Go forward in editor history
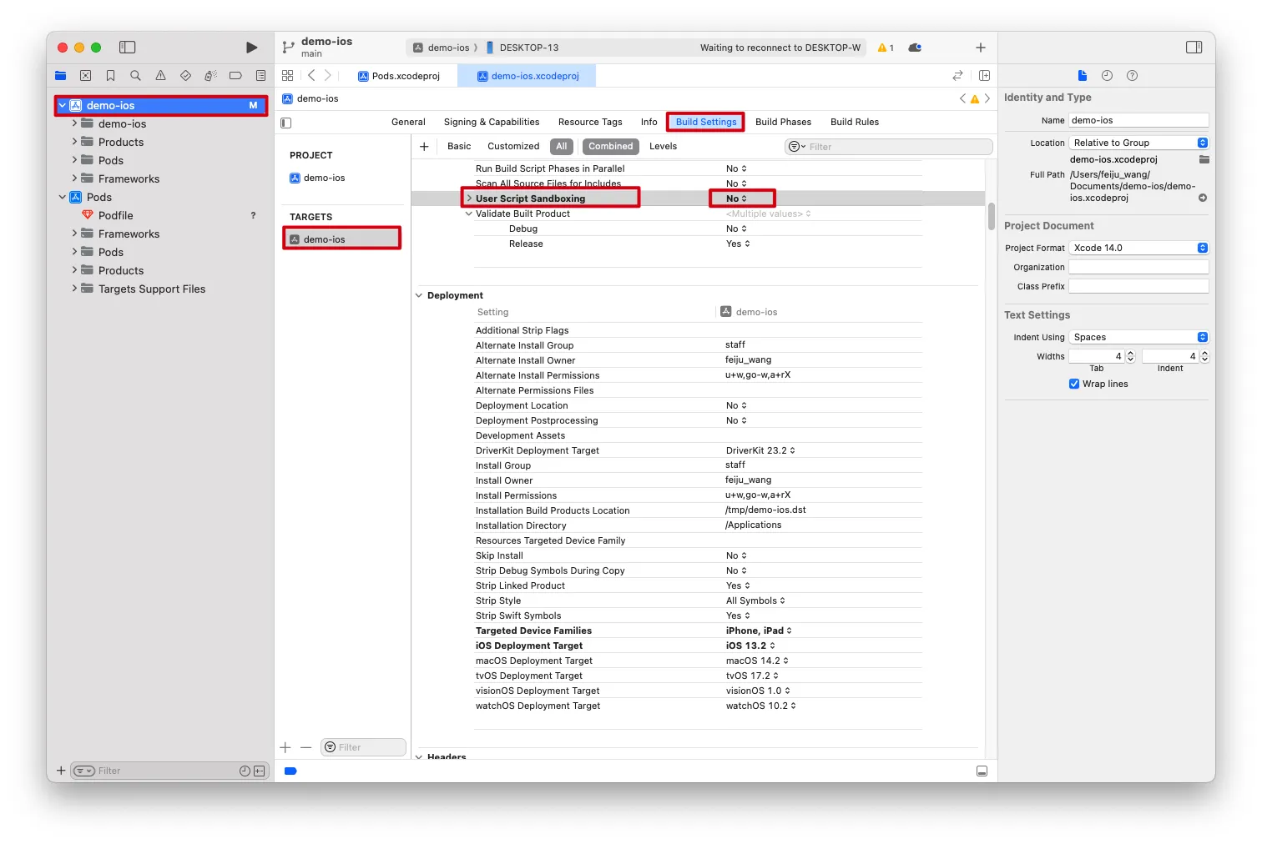This screenshot has height=844, width=1262. pos(328,76)
